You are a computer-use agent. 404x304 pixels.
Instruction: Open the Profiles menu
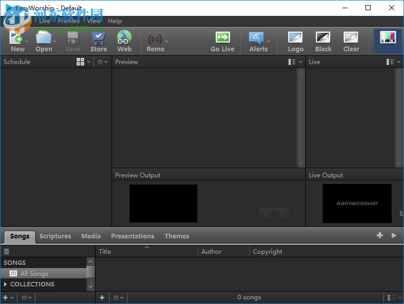coord(68,21)
